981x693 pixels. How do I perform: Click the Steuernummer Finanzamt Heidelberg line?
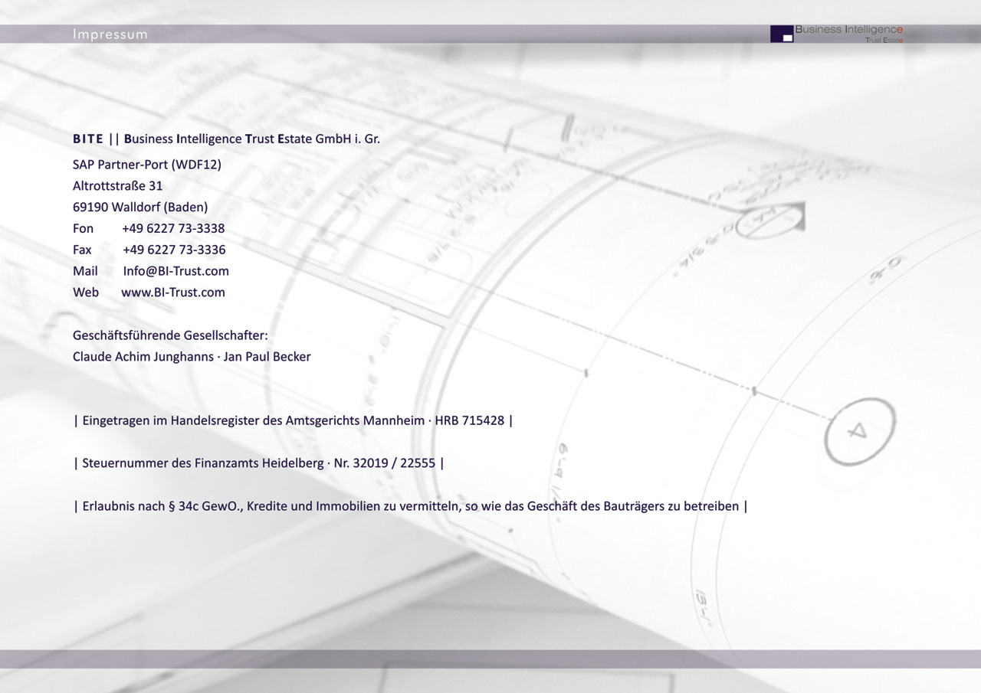coord(258,463)
